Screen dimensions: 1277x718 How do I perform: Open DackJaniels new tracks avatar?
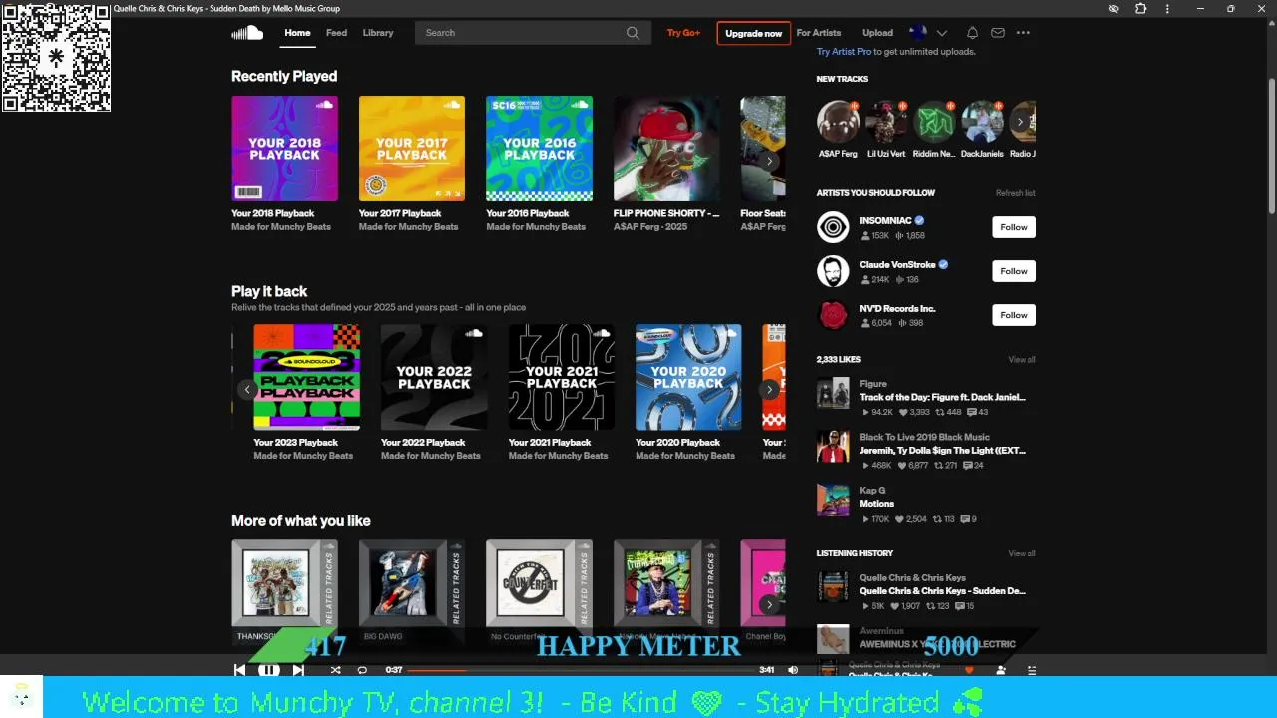pos(982,122)
